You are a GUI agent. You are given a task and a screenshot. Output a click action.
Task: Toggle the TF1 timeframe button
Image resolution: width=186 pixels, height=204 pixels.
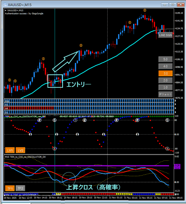pyautogui.click(x=10, y=188)
